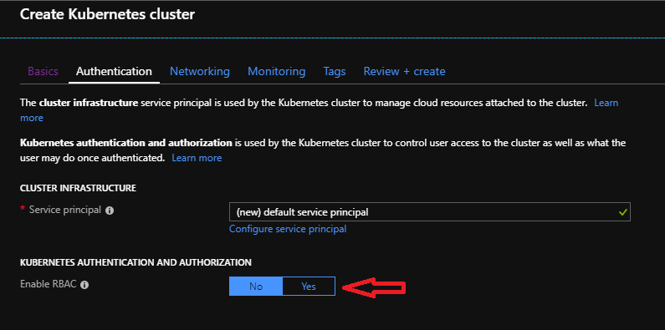
Task: Open the Review + create tab
Action: 404,71
